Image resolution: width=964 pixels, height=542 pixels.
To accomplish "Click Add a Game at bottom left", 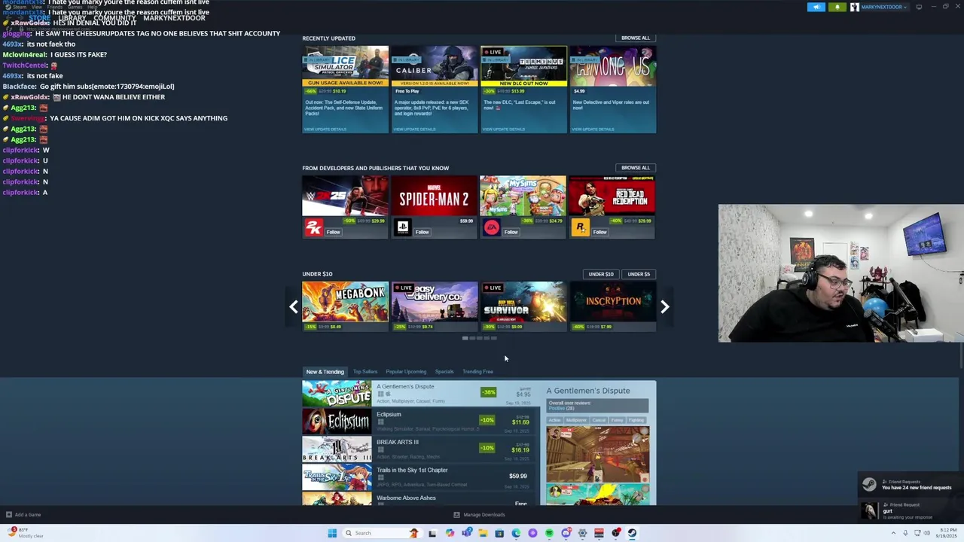I will click(x=23, y=515).
